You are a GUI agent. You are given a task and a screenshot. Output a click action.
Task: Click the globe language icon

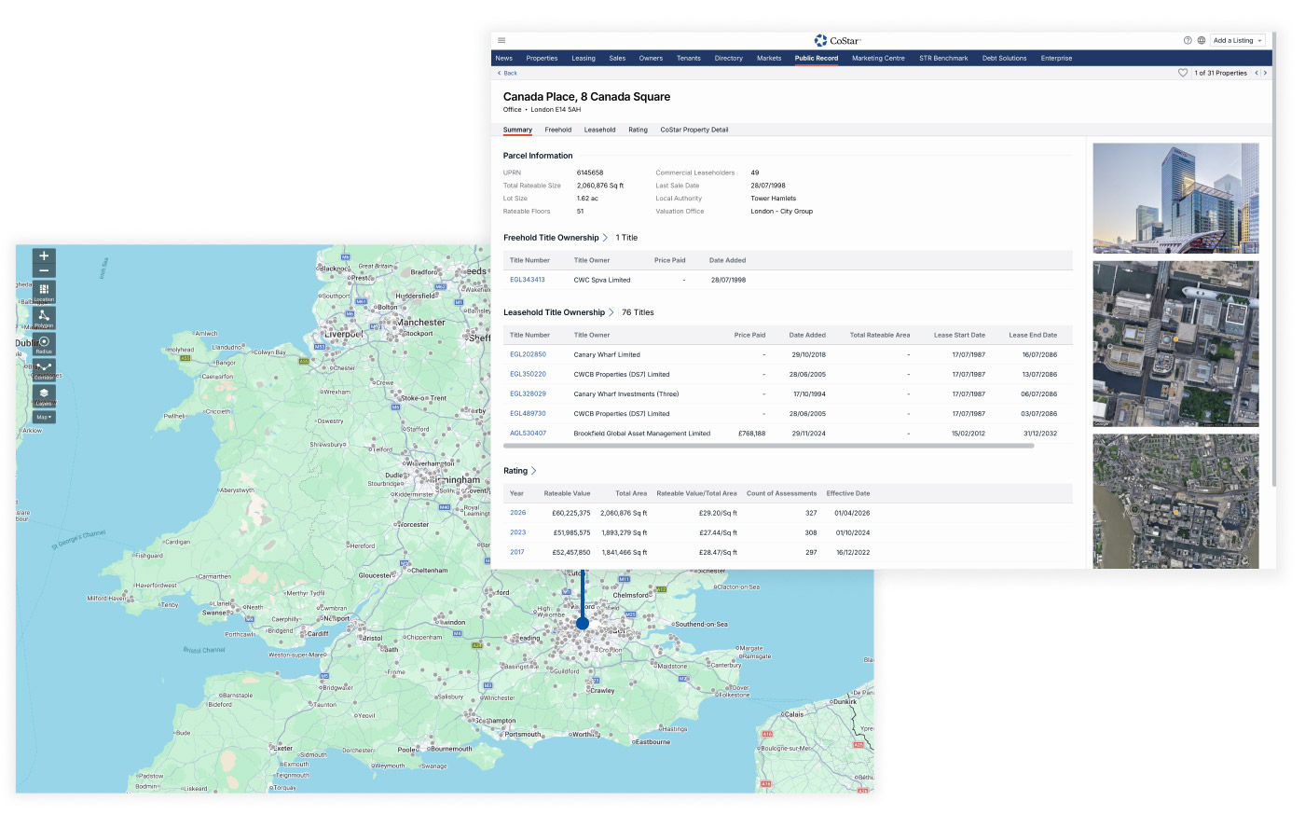pos(1202,41)
